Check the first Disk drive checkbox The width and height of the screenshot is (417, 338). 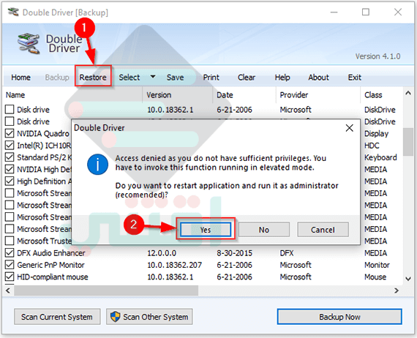(10, 109)
